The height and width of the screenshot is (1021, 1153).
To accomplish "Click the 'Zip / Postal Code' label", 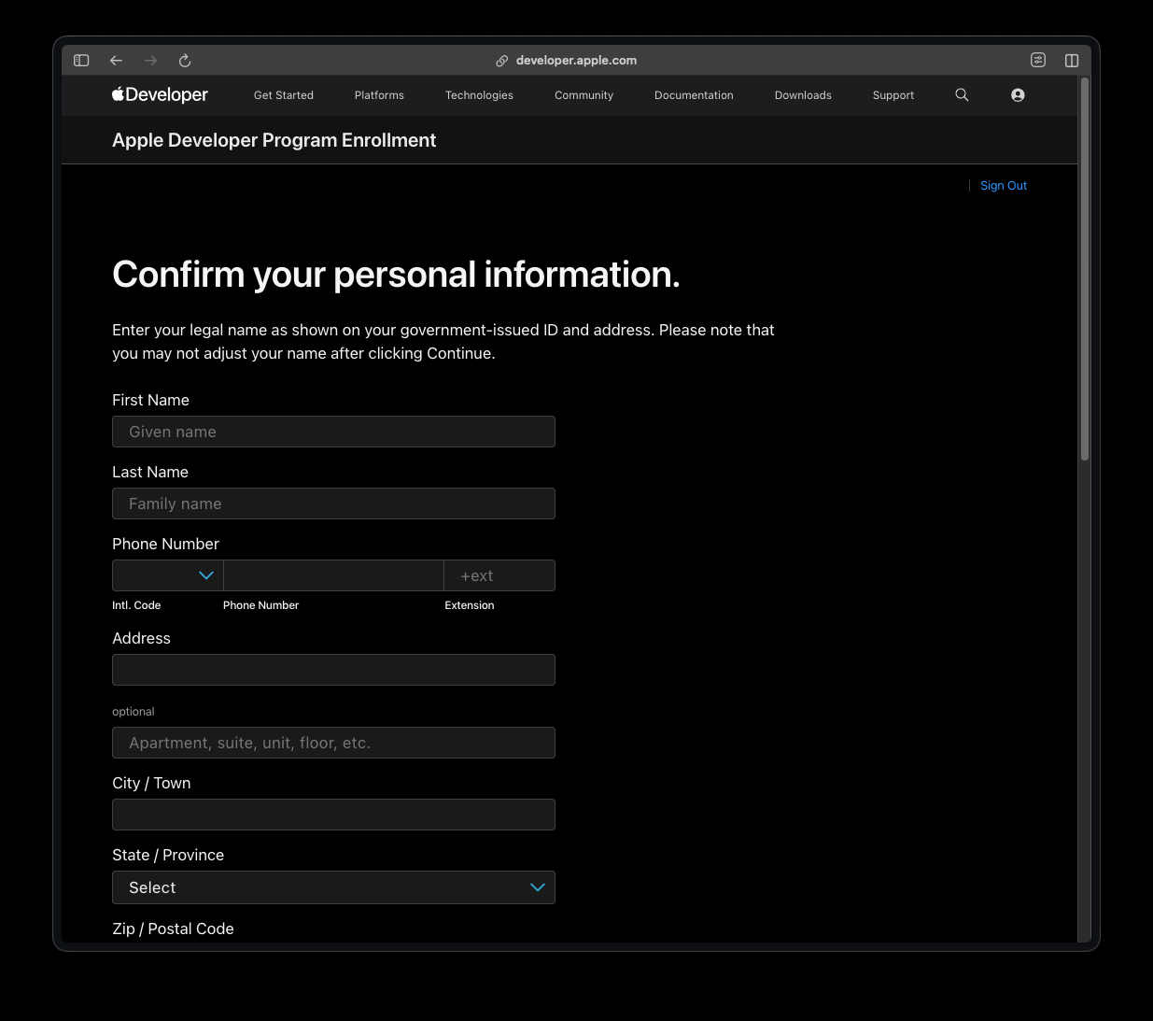I will 173,929.
